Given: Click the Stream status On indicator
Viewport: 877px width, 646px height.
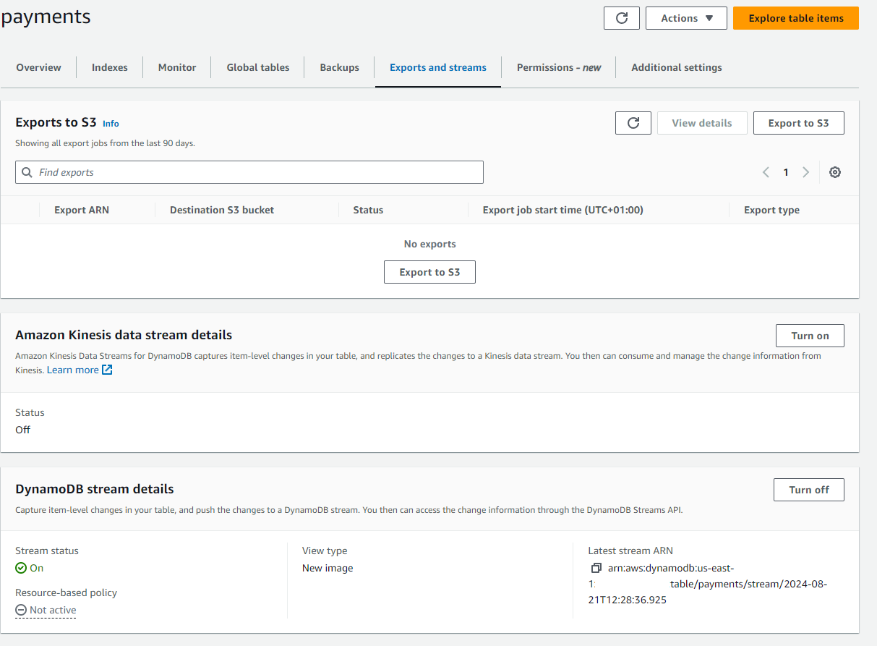Looking at the screenshot, I should [30, 568].
